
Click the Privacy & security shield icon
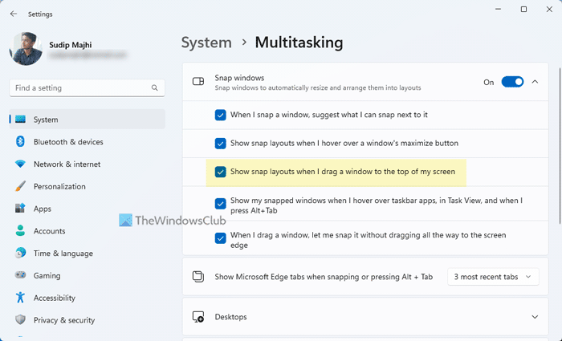tap(20, 319)
